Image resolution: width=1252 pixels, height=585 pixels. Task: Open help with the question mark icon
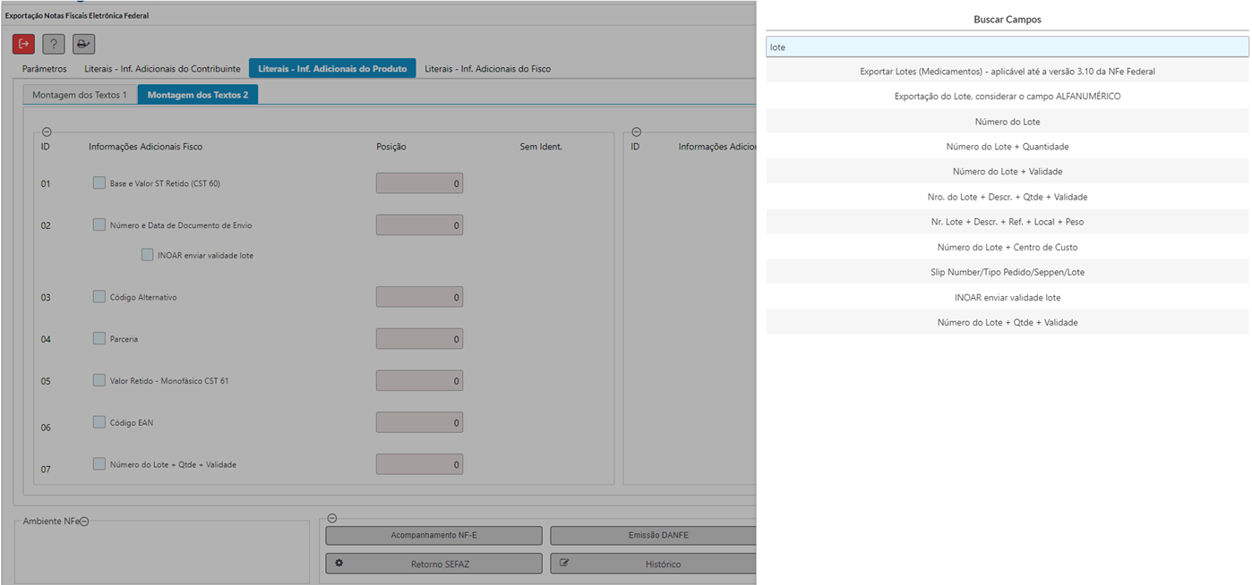point(54,44)
